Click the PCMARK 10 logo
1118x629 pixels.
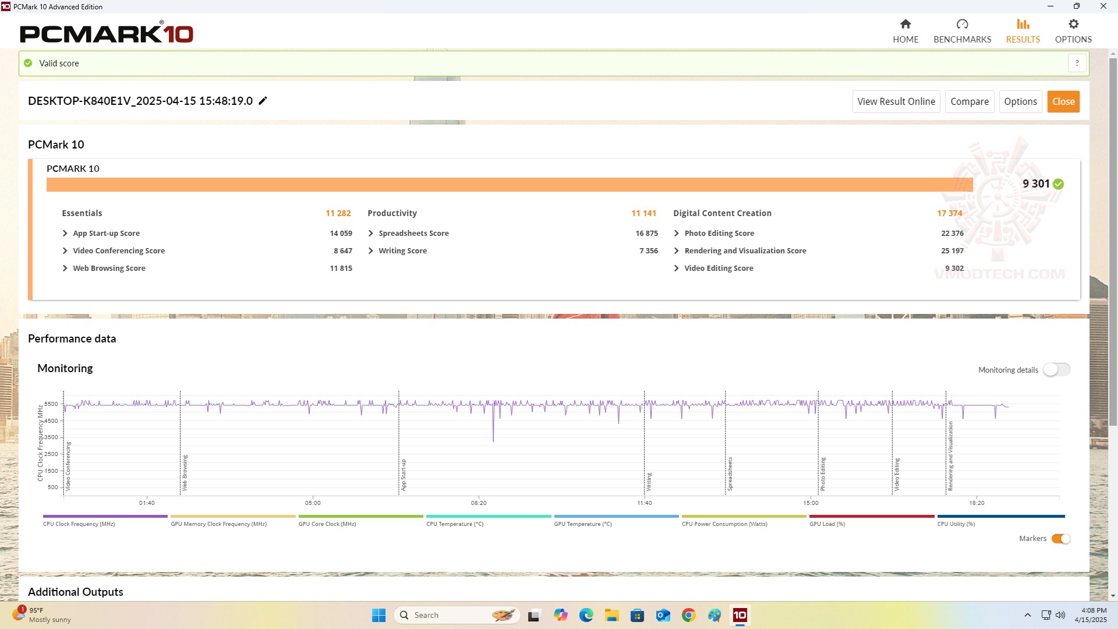coord(106,33)
